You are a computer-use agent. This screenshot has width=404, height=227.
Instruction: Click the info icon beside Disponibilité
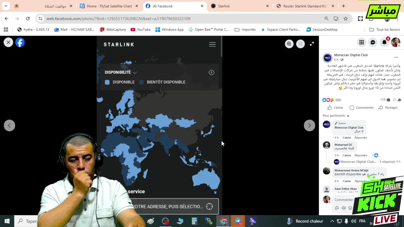(211, 73)
